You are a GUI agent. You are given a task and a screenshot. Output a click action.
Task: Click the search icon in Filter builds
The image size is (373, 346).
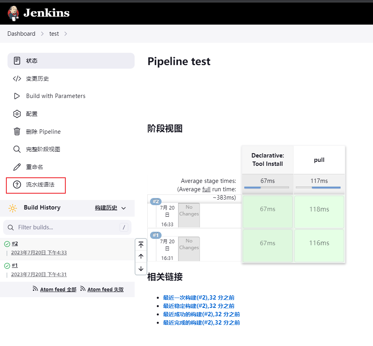(x=11, y=227)
